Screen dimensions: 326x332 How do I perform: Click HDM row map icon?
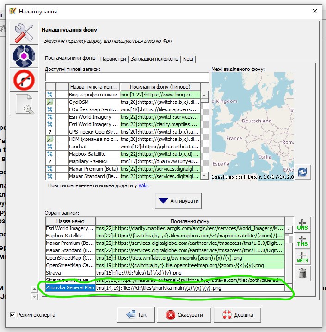[x=50, y=139]
